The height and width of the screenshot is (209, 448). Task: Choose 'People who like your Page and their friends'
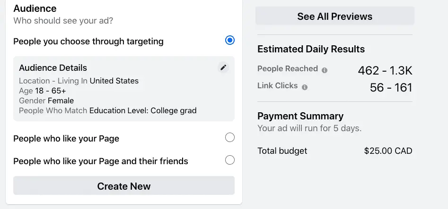pos(230,160)
